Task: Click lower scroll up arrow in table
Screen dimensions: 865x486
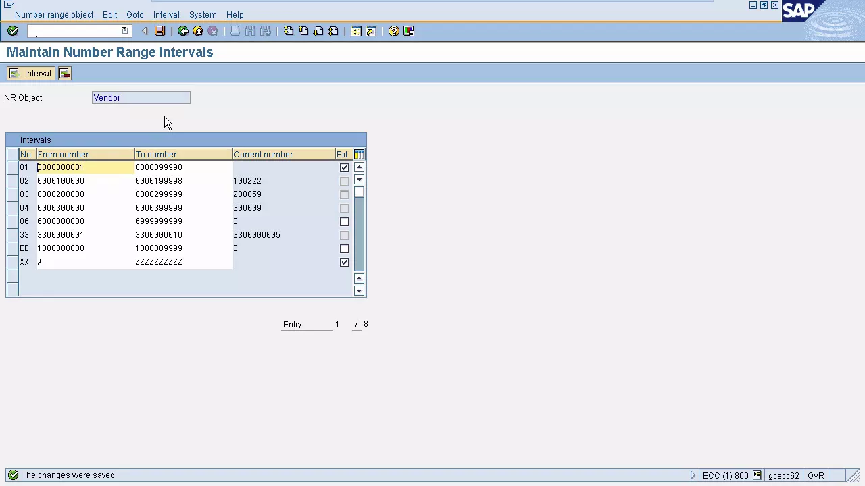Action: [x=360, y=279]
